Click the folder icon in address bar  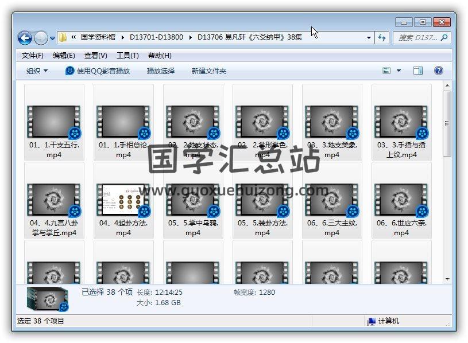[x=63, y=37]
